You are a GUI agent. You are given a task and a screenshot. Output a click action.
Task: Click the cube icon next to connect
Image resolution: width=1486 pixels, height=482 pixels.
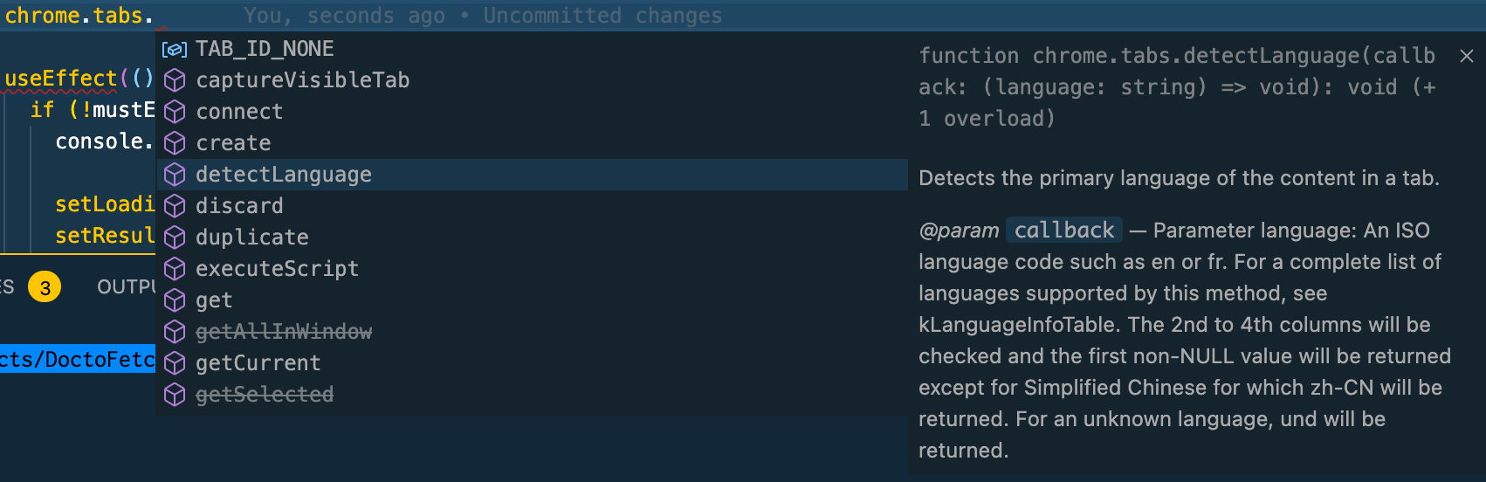175,112
